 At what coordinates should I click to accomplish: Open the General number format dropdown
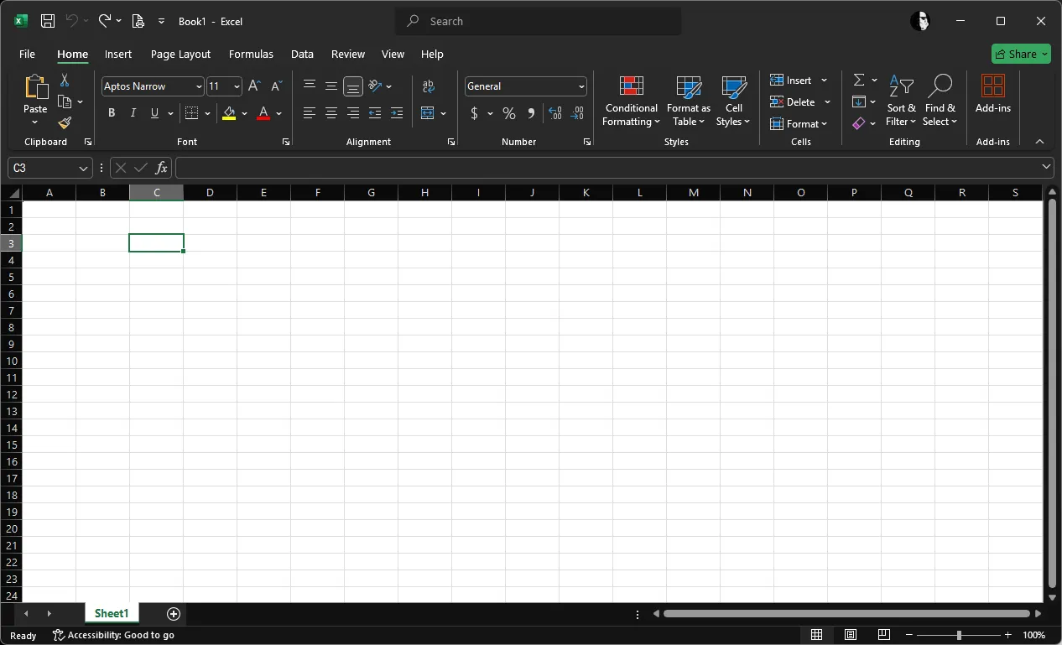581,86
